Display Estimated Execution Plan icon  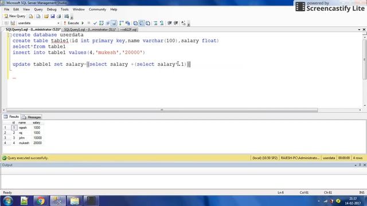click(x=101, y=23)
